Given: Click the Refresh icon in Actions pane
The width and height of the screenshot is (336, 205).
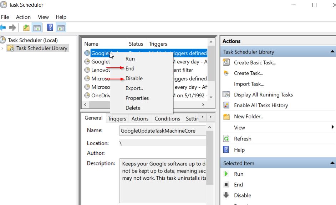Looking at the screenshot, I should pos(226,139).
